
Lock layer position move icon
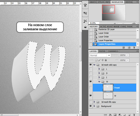click(x=103, y=60)
